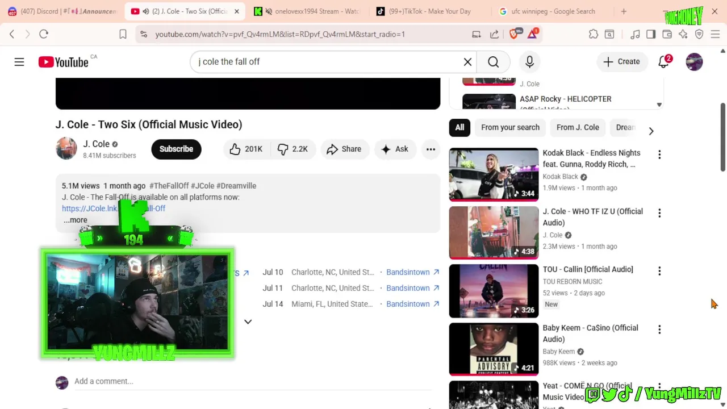
Task: Click the browser address bar URL
Action: [x=280, y=34]
